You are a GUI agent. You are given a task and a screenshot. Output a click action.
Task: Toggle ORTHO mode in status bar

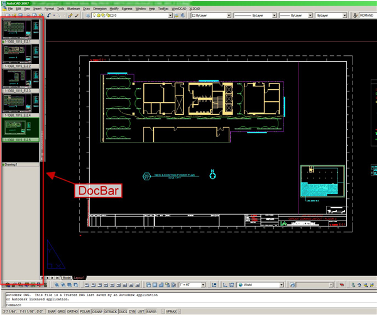coord(72,311)
